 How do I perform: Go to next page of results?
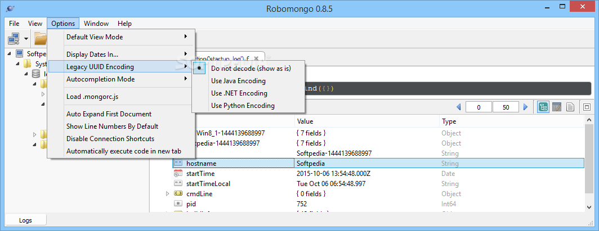525,107
